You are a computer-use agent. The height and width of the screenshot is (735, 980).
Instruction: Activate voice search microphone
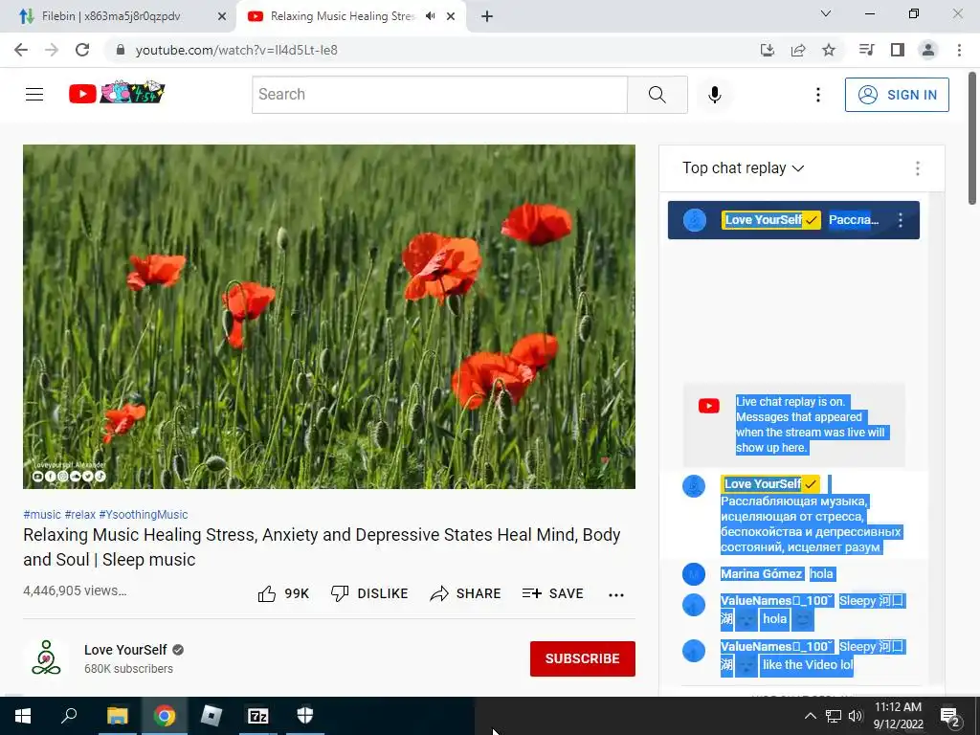coord(714,95)
